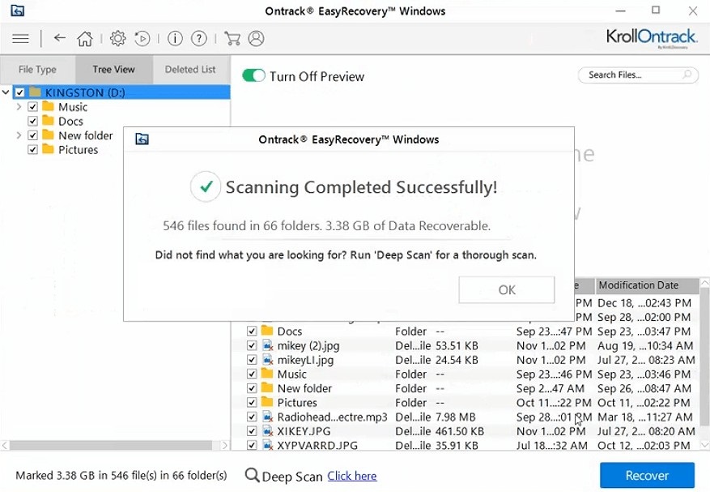Image resolution: width=710 pixels, height=492 pixels.
Task: Uncheck the XIKEY.JPG row checkbox
Action: click(x=252, y=430)
